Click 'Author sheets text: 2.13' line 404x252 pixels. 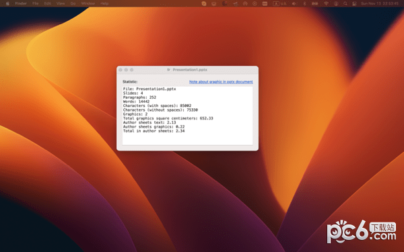tap(149, 123)
